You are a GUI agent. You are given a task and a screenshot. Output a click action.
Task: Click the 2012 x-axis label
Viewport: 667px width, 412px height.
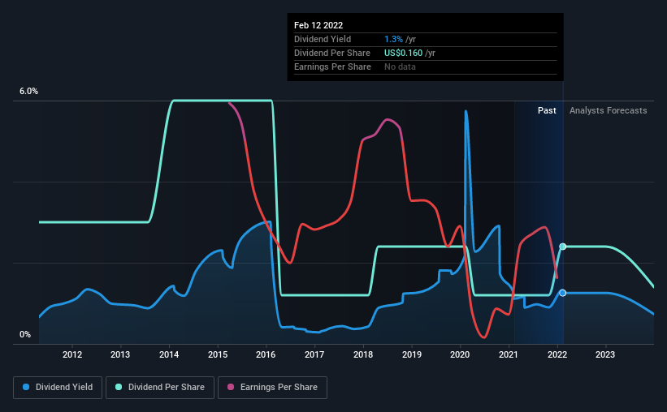pos(72,354)
